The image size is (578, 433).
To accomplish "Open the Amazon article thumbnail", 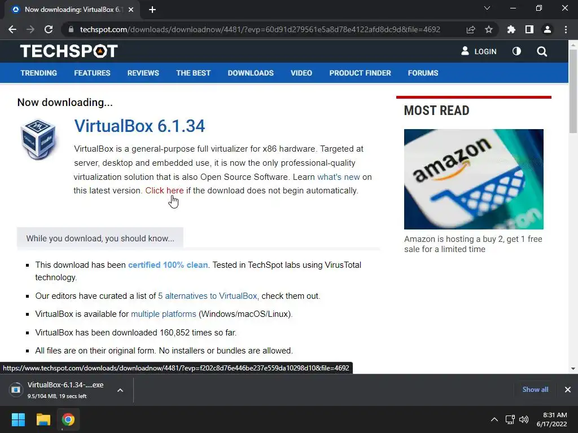I will tap(474, 179).
